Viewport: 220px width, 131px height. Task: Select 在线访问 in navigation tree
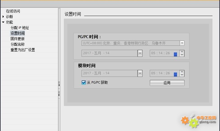point(13,11)
